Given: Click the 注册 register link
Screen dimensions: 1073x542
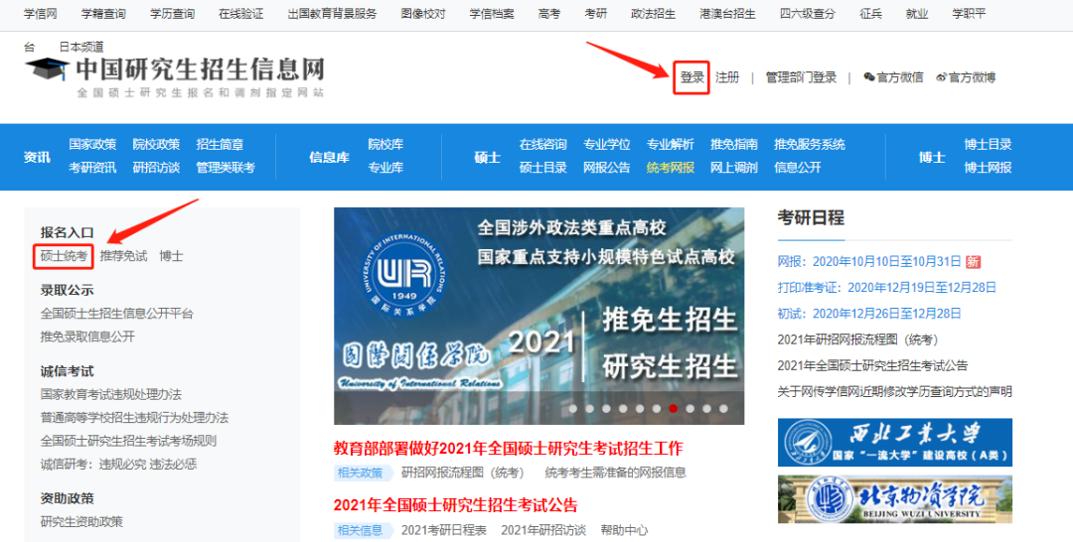Looking at the screenshot, I should pos(727,77).
